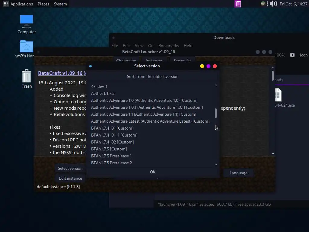Click the blue dot in Select version titlebar

[x=91, y=66]
